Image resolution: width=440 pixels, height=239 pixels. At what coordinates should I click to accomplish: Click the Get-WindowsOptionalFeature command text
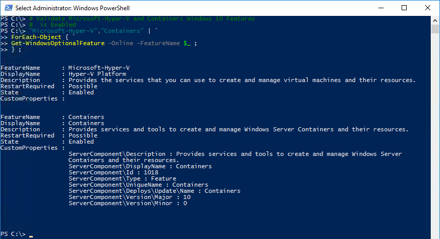coord(58,43)
